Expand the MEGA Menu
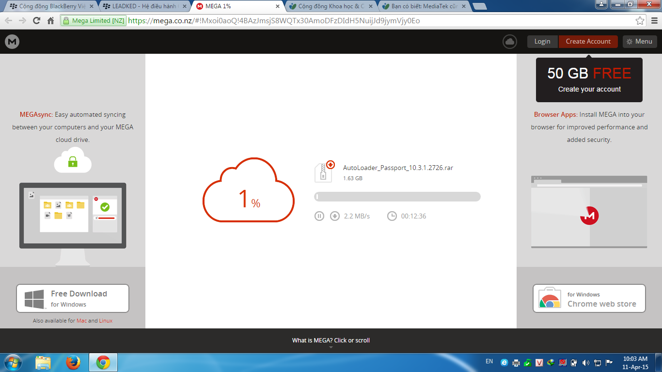This screenshot has width=662, height=372. 639,42
